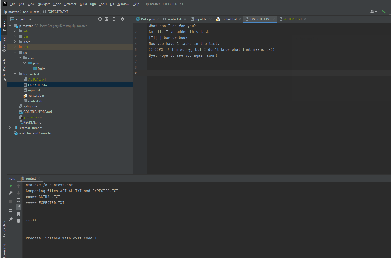Open the Navigate menu
This screenshot has height=258, width=391.
[44, 4]
